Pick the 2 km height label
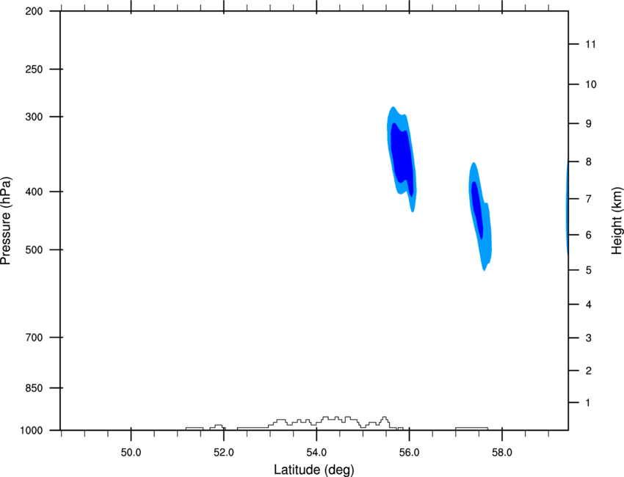 tap(589, 371)
